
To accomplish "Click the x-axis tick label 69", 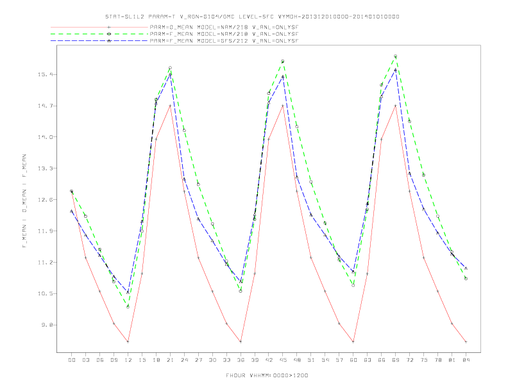I will [396, 360].
